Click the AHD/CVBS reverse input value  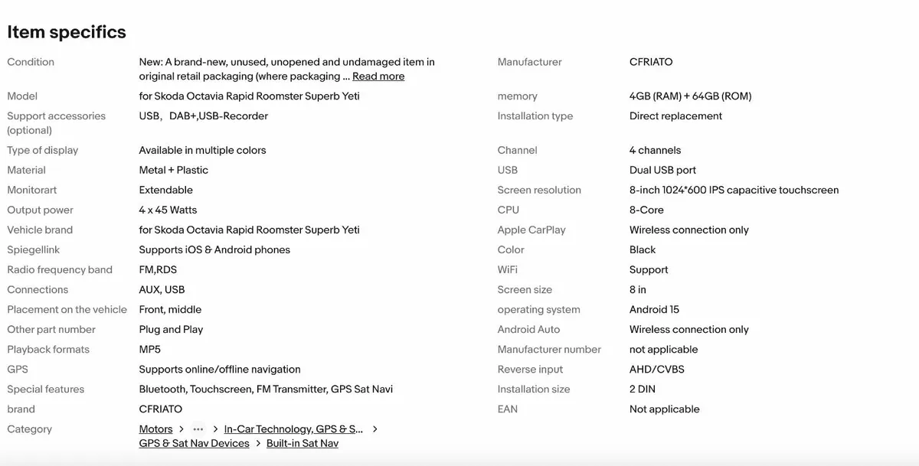point(656,370)
